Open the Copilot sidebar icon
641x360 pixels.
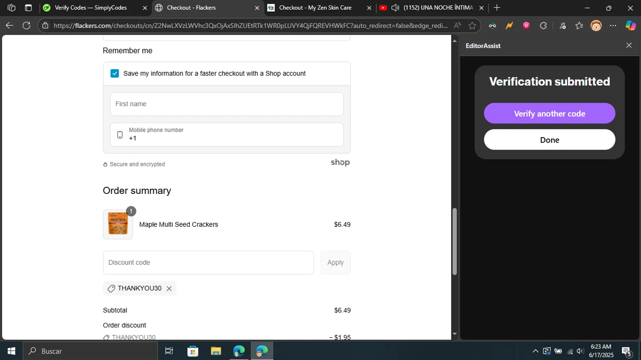click(631, 26)
